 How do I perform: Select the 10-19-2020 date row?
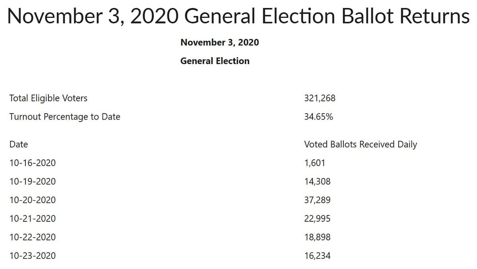[33, 182]
